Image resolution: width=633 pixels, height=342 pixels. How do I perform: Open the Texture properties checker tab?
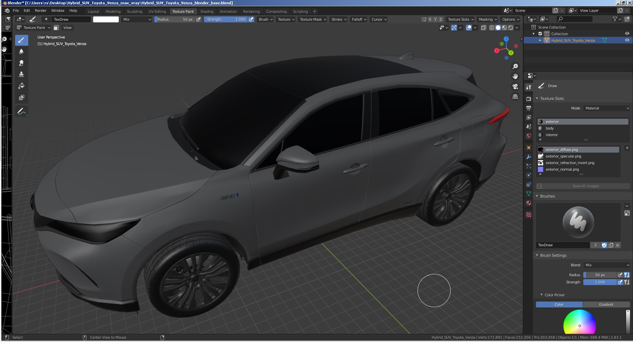click(529, 215)
